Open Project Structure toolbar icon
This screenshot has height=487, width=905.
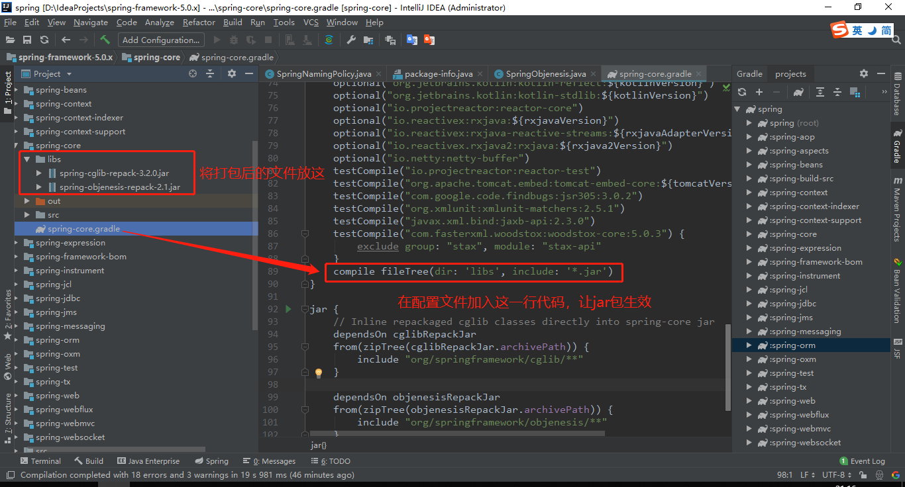click(370, 40)
